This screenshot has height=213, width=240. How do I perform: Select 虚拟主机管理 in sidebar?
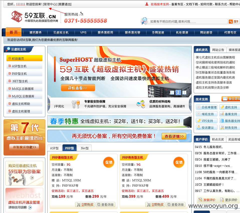tap(24, 111)
